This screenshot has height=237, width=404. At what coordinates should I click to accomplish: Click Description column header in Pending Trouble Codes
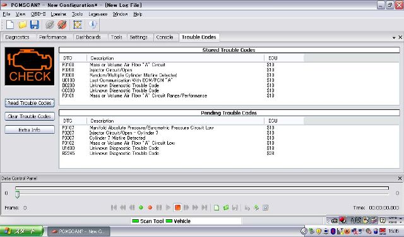[175, 121]
